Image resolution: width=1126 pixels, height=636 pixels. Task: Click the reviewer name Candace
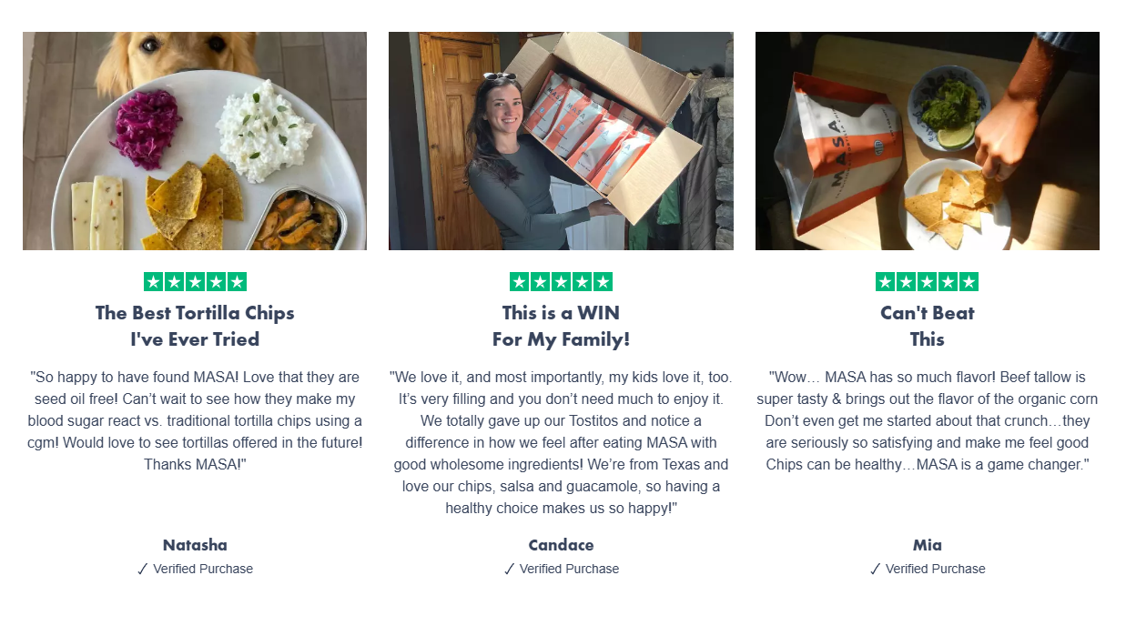(561, 545)
